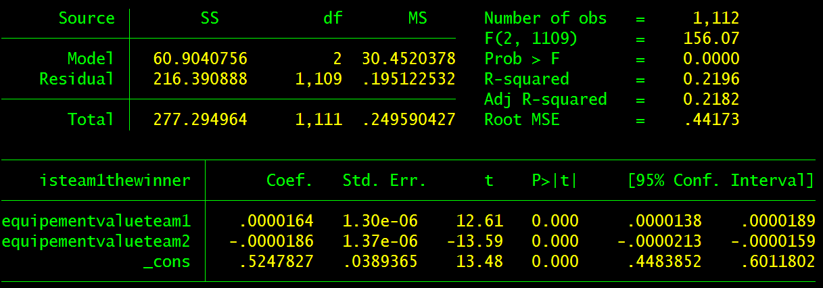Click lower bound -.0000213
Screen dimensions: 823x288
[x=659, y=241]
